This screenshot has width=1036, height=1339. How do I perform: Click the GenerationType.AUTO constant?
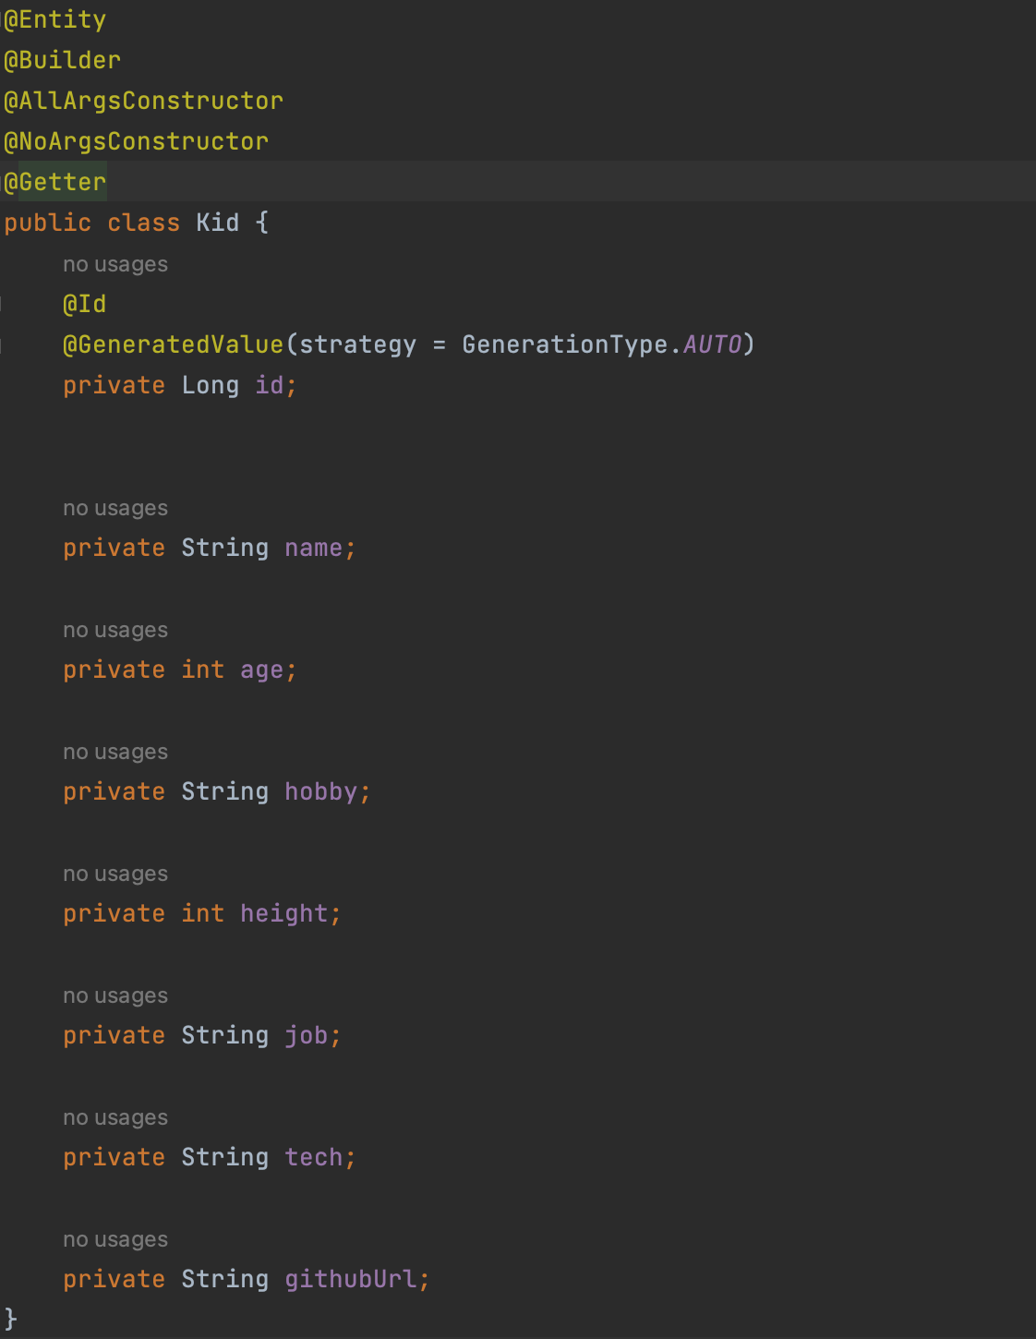[602, 344]
